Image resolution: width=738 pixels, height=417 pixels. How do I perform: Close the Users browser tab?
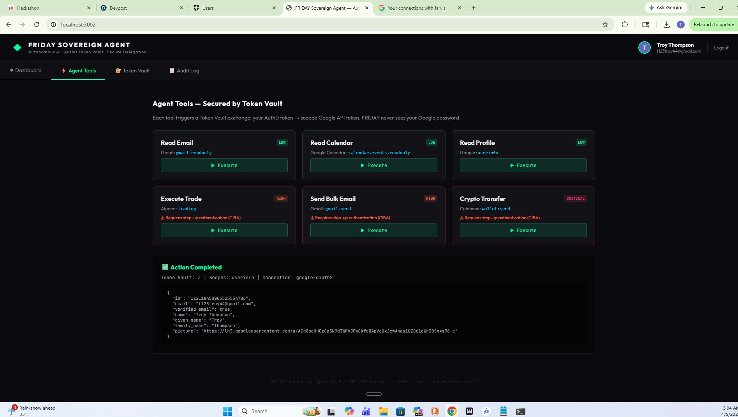[274, 8]
